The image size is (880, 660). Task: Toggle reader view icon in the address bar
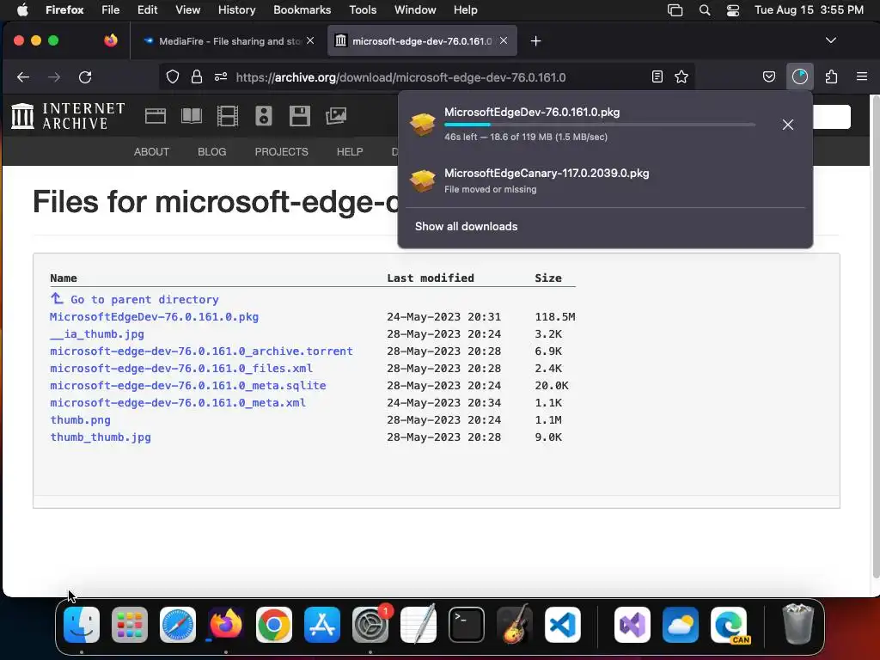657,76
